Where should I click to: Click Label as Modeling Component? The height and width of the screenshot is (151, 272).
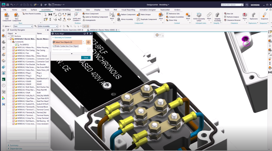coord(95,17)
